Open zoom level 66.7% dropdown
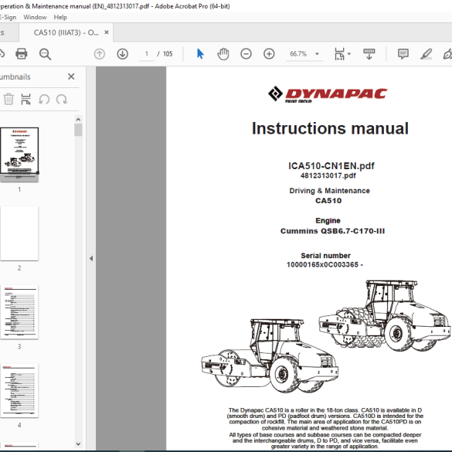The width and height of the screenshot is (452, 452). point(317,54)
